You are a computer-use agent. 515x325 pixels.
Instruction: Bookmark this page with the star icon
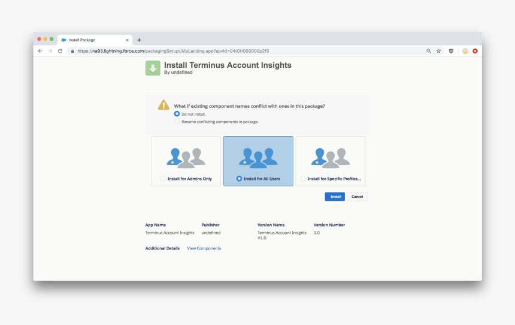(438, 51)
